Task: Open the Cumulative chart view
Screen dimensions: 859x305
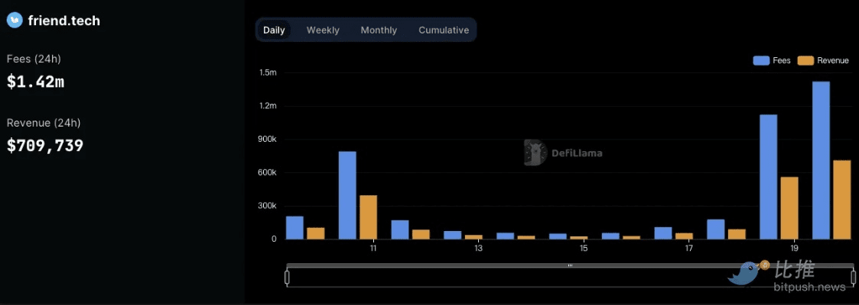Action: 444,30
